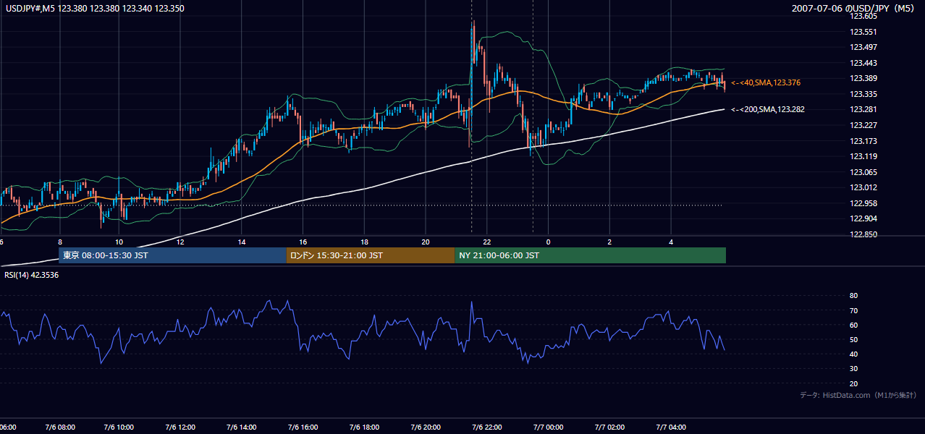Viewport: 925px width, 434px height.
Task: Click price axis value 123.227
Action: (863, 126)
